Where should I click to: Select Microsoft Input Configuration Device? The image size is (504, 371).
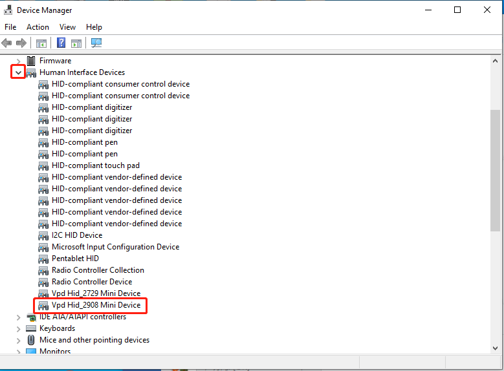tap(115, 247)
